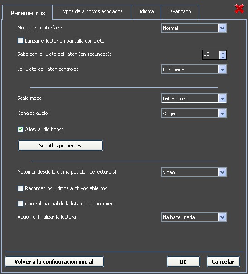Tick Recordar los ultimos archivos abiertos
248x274 pixels.
click(x=20, y=188)
